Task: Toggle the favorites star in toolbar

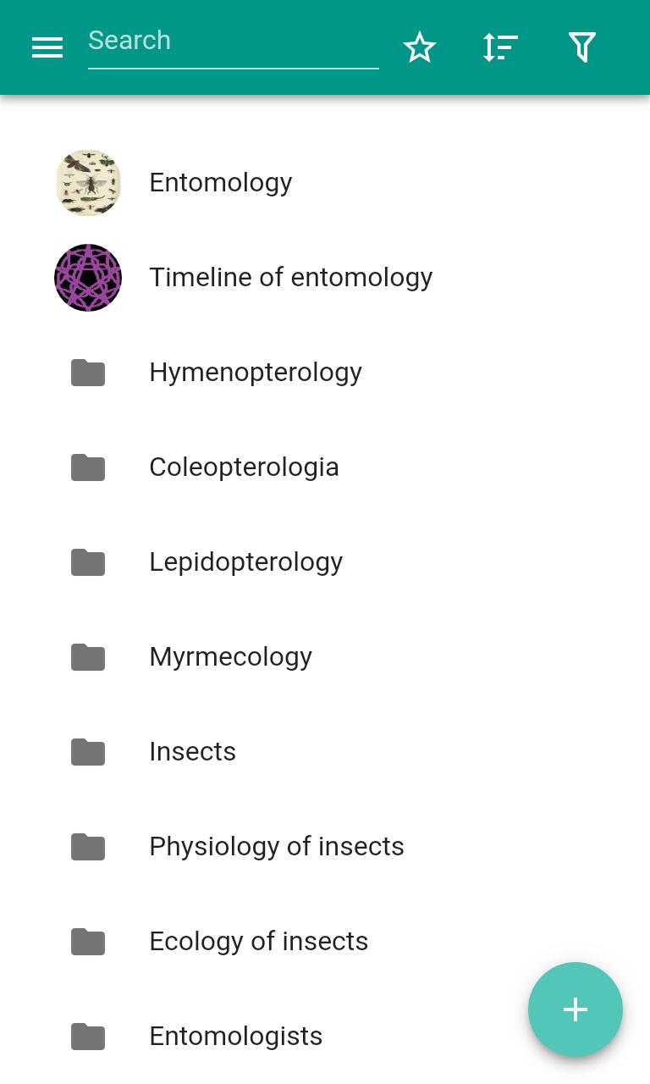Action: (420, 47)
